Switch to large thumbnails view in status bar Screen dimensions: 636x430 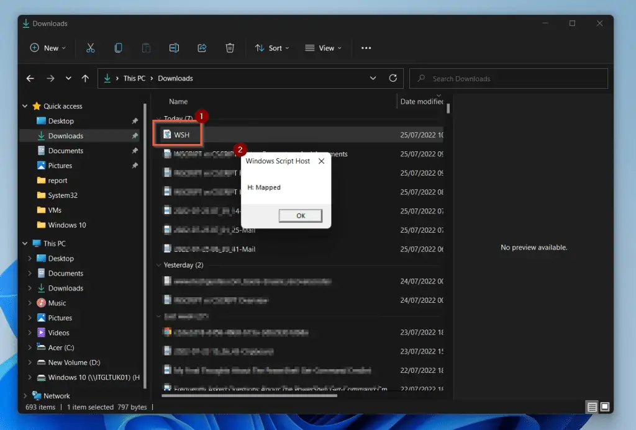(604, 407)
